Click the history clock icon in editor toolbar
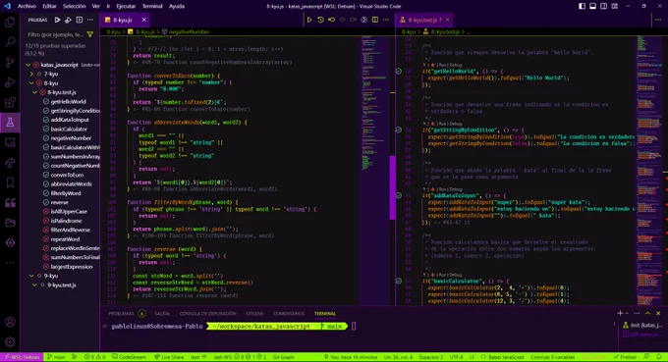Screen dimensions: 668x362 tap(320, 20)
